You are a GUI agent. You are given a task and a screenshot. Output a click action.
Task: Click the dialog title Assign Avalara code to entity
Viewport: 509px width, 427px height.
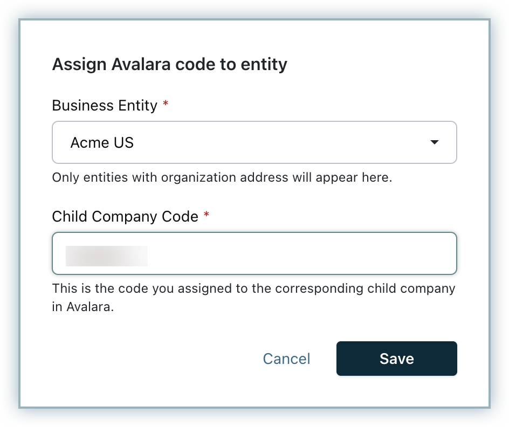pyautogui.click(x=169, y=65)
